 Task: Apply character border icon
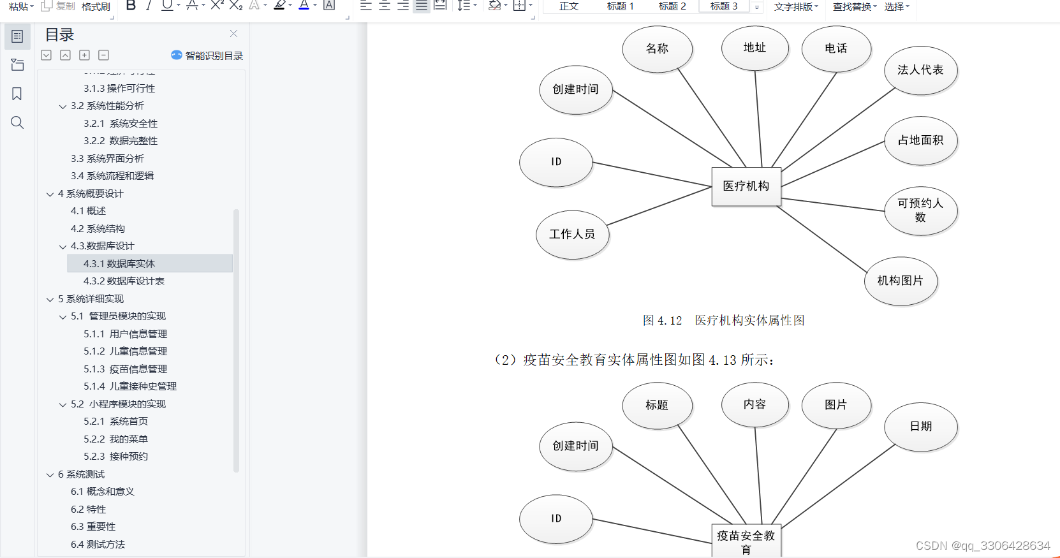click(329, 6)
